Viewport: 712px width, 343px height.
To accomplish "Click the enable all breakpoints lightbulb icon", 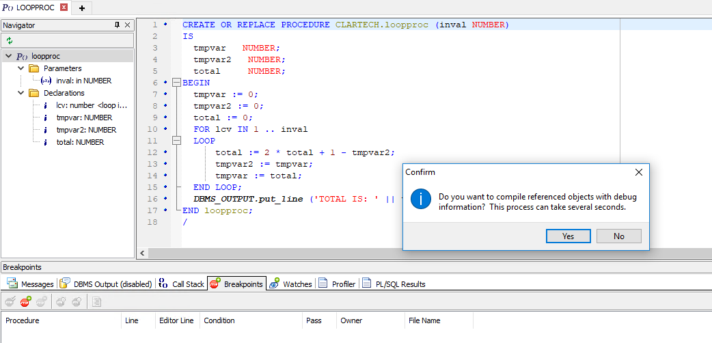I will pos(61,301).
